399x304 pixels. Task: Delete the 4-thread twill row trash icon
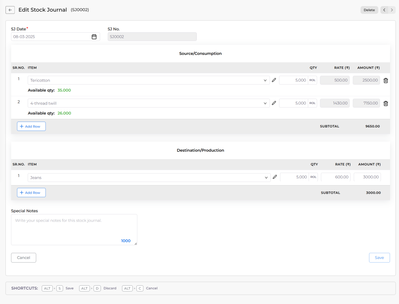point(386,103)
